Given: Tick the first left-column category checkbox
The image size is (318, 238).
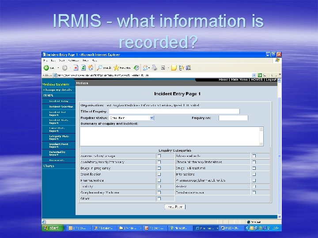Looking at the screenshot, I should point(159,156).
